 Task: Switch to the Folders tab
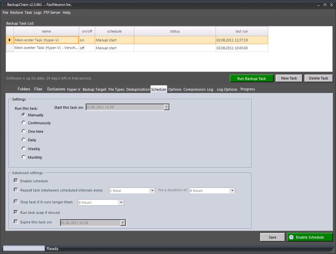24,89
